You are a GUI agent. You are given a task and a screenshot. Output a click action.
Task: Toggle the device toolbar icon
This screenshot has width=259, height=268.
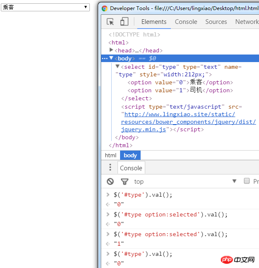[x=124, y=22]
